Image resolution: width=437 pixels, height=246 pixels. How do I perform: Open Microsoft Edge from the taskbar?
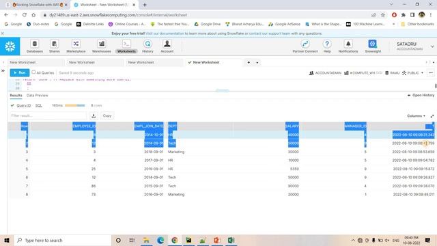(160, 240)
